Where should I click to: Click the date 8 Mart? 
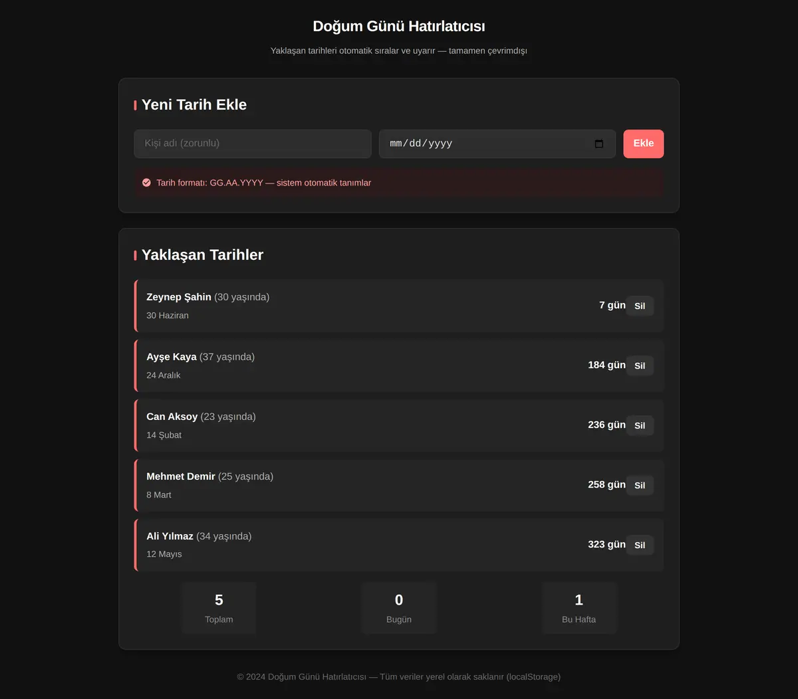(159, 495)
